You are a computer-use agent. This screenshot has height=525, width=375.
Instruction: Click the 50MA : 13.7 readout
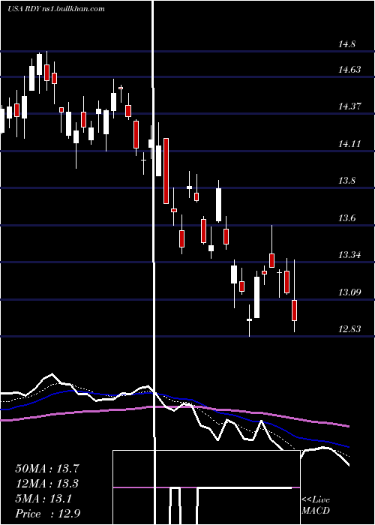click(x=47, y=469)
